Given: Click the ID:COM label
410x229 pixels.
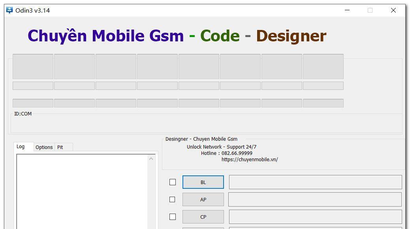Looking at the screenshot, I should click(23, 114).
